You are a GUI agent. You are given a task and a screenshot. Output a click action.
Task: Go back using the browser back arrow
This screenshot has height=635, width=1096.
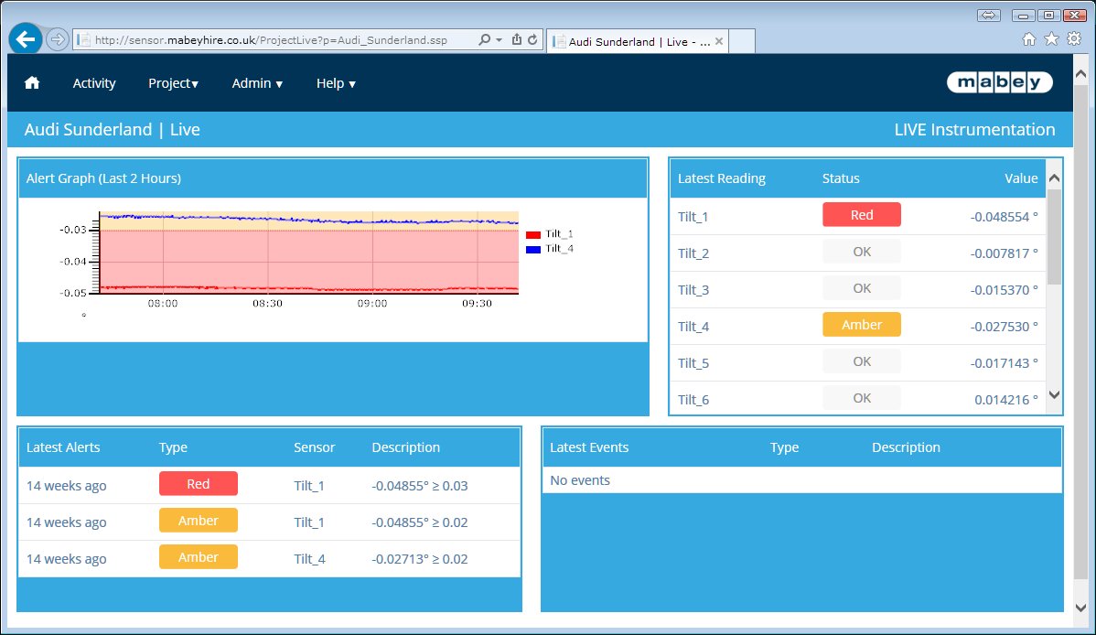coord(26,39)
